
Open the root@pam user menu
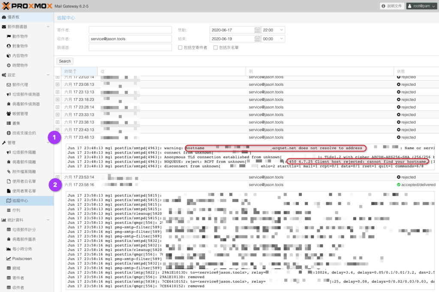[421, 6]
